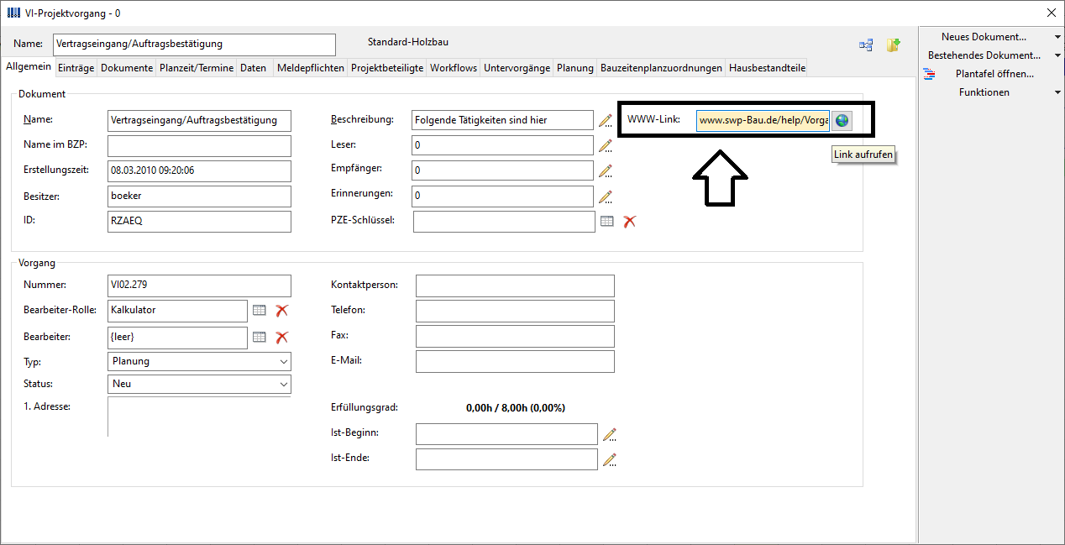Click the Empfänger field
Image resolution: width=1065 pixels, height=545 pixels.
[x=503, y=170]
